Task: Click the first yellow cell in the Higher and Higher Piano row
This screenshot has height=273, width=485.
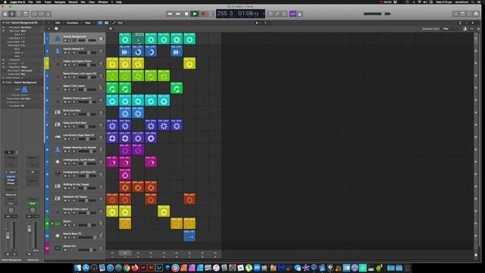Action: pyautogui.click(x=112, y=64)
